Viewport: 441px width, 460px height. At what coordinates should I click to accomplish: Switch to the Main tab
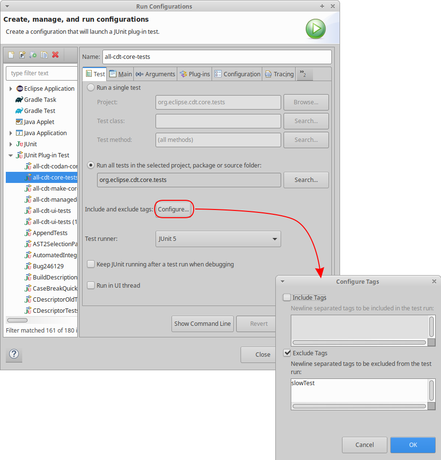[121, 74]
